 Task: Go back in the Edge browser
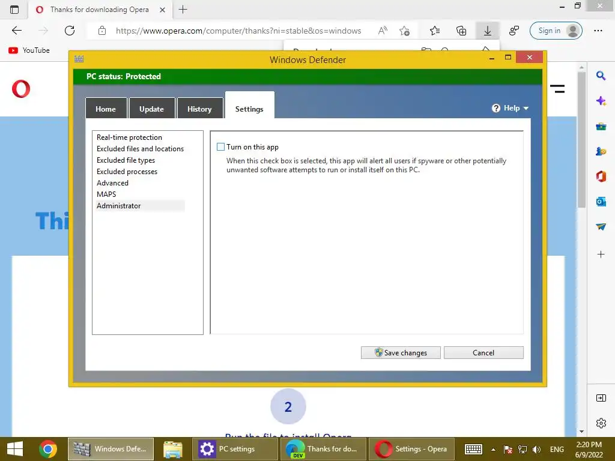tap(16, 31)
